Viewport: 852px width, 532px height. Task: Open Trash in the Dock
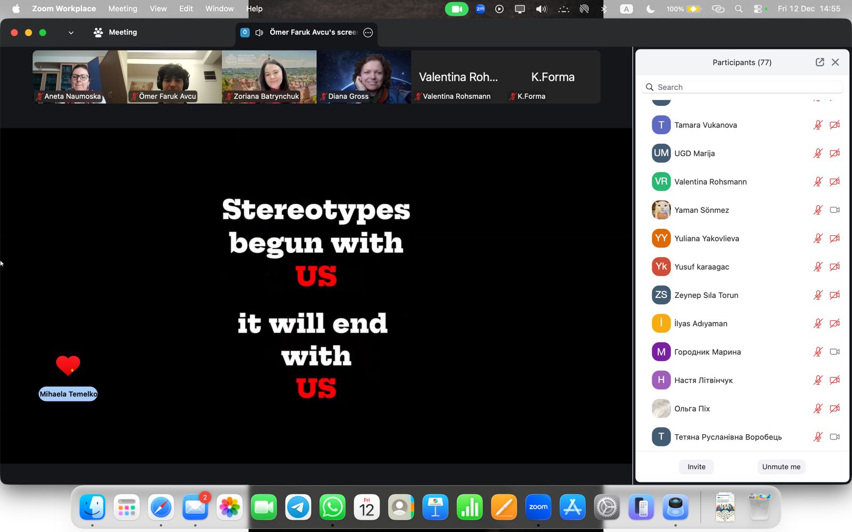759,507
